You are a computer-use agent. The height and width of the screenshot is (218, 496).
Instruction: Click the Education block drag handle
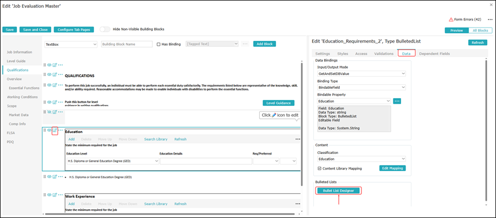(x=45, y=130)
